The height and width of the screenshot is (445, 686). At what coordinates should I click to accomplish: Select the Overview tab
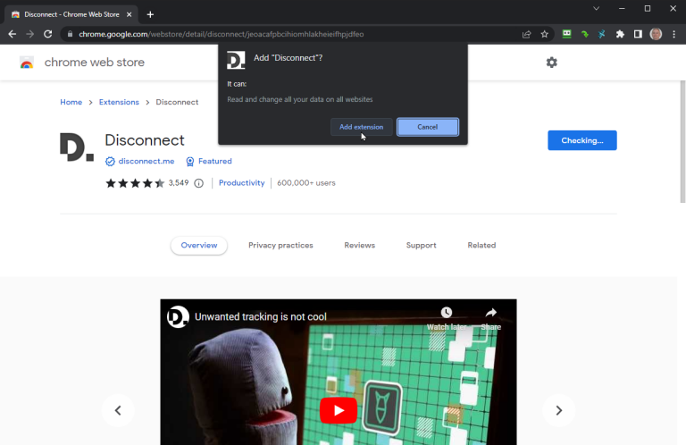(199, 245)
